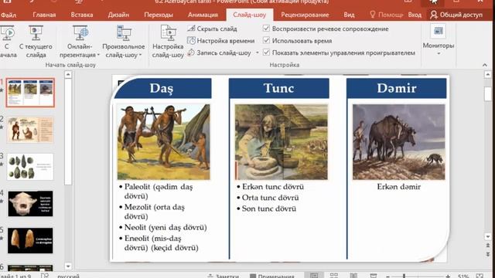The width and height of the screenshot is (495, 278).
Task: Select slide 1 thumbnail
Action: click(x=30, y=93)
